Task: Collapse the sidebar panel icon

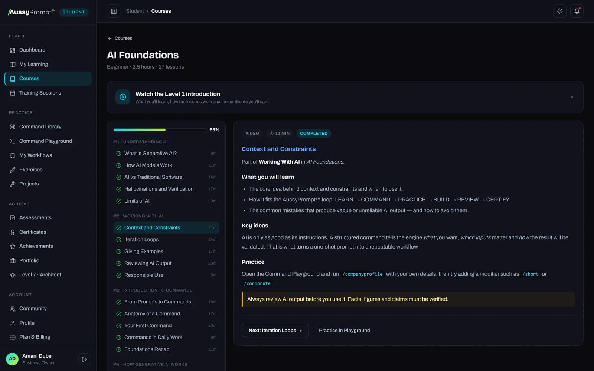Action: click(x=114, y=11)
